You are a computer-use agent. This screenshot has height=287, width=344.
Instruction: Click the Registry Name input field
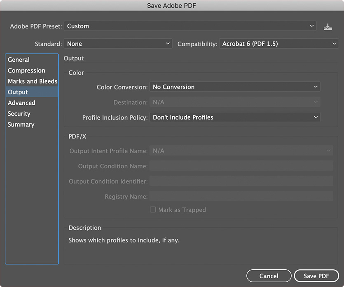click(241, 196)
